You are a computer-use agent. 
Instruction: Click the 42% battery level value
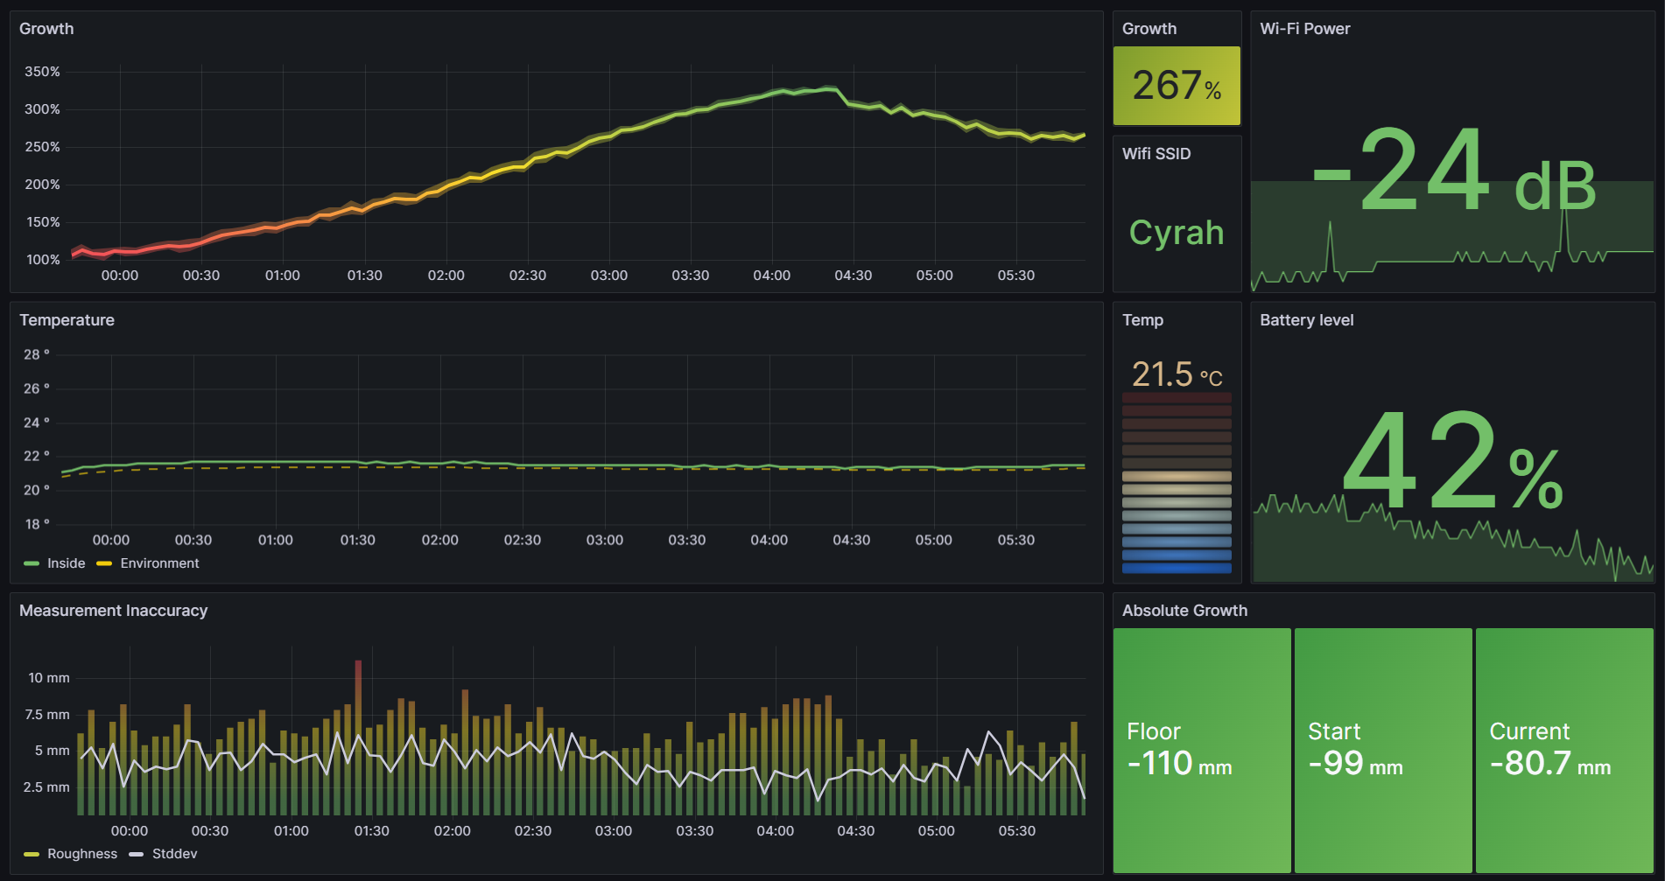[1453, 461]
